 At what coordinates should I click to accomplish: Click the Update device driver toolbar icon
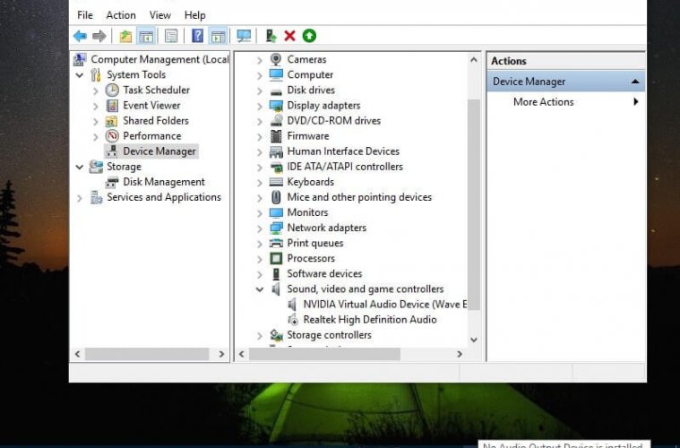tap(271, 36)
